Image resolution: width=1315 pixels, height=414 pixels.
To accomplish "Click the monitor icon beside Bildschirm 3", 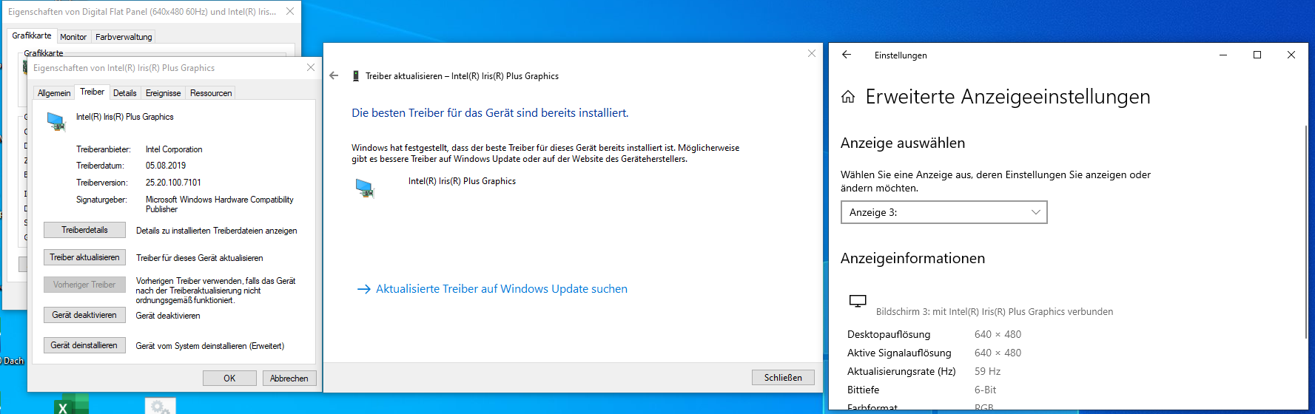I will (858, 301).
